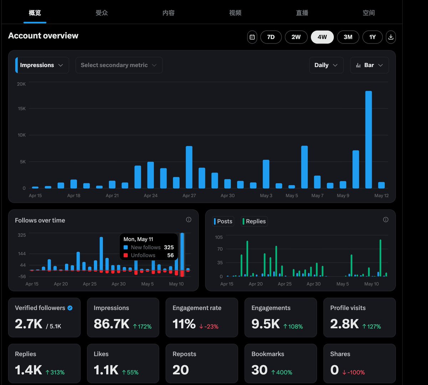Click the -23% engagement rate change
The width and height of the screenshot is (428, 385).
[209, 327]
